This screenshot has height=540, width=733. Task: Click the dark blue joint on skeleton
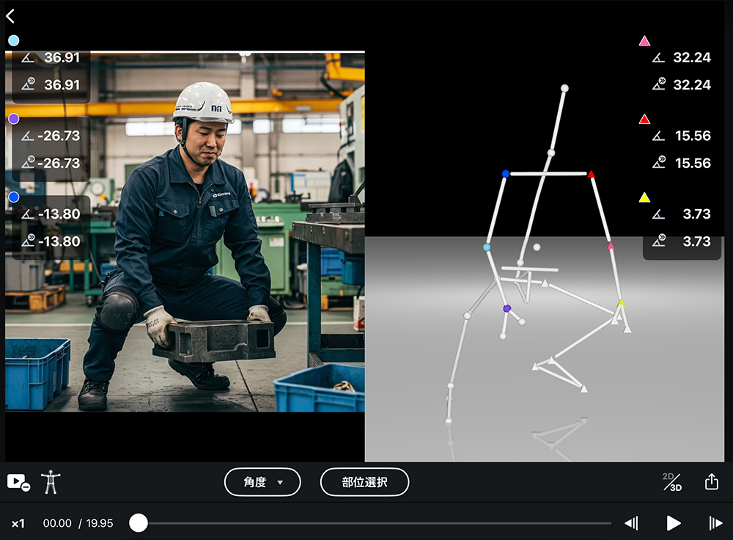pyautogui.click(x=505, y=174)
